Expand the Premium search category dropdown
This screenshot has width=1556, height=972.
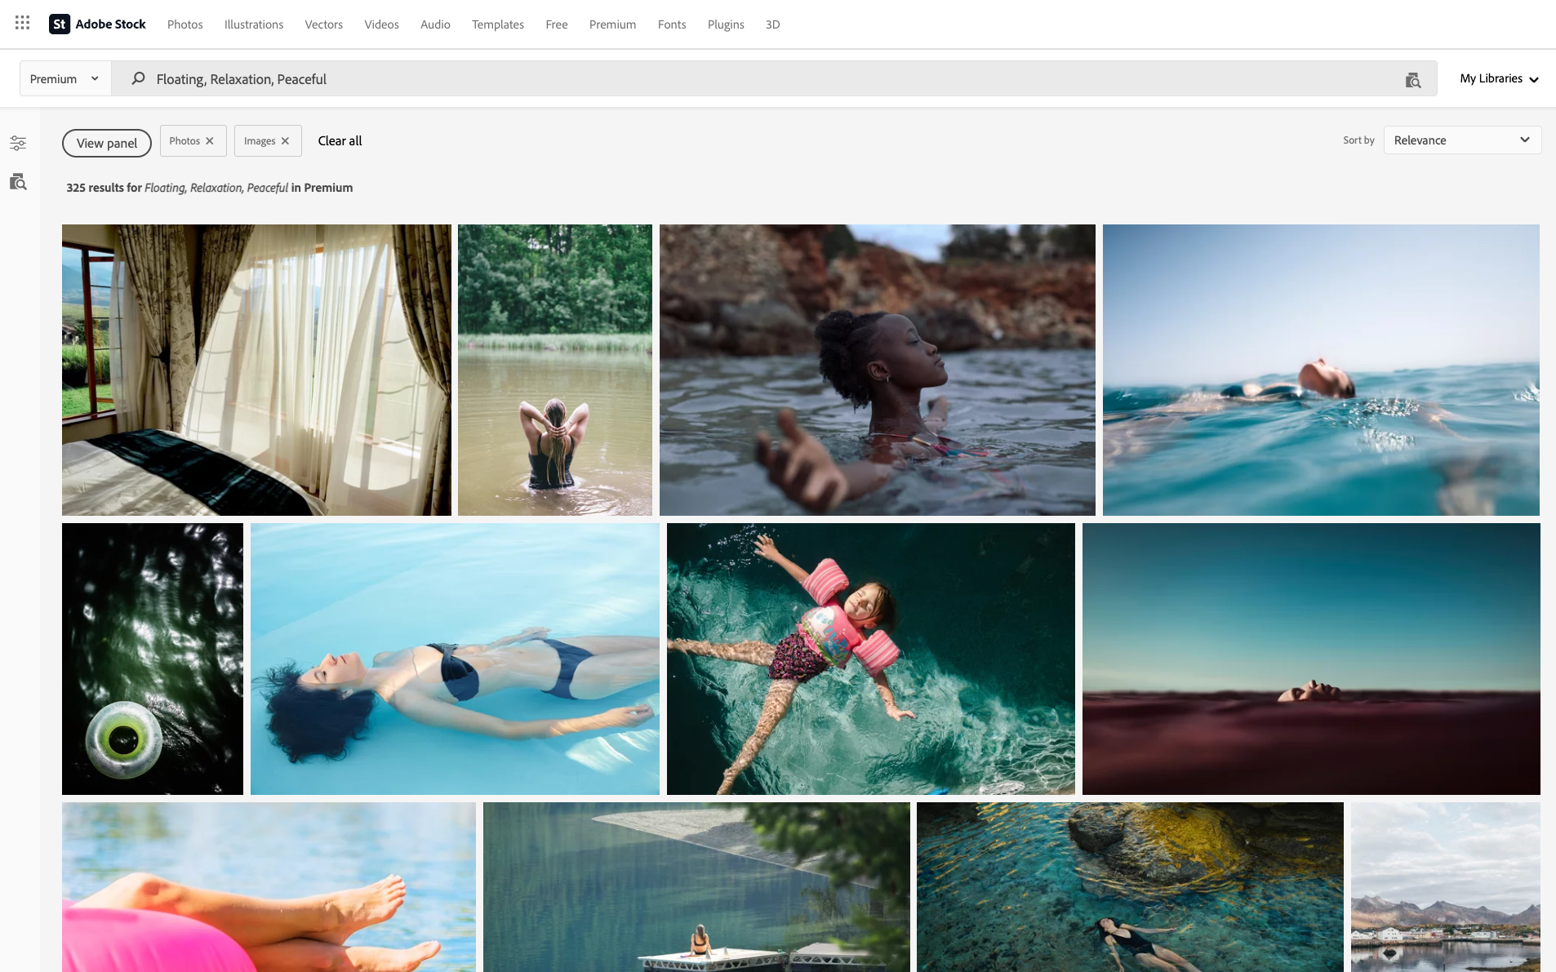64,79
